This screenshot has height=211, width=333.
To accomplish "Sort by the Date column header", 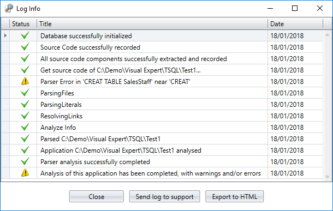I will point(295,24).
